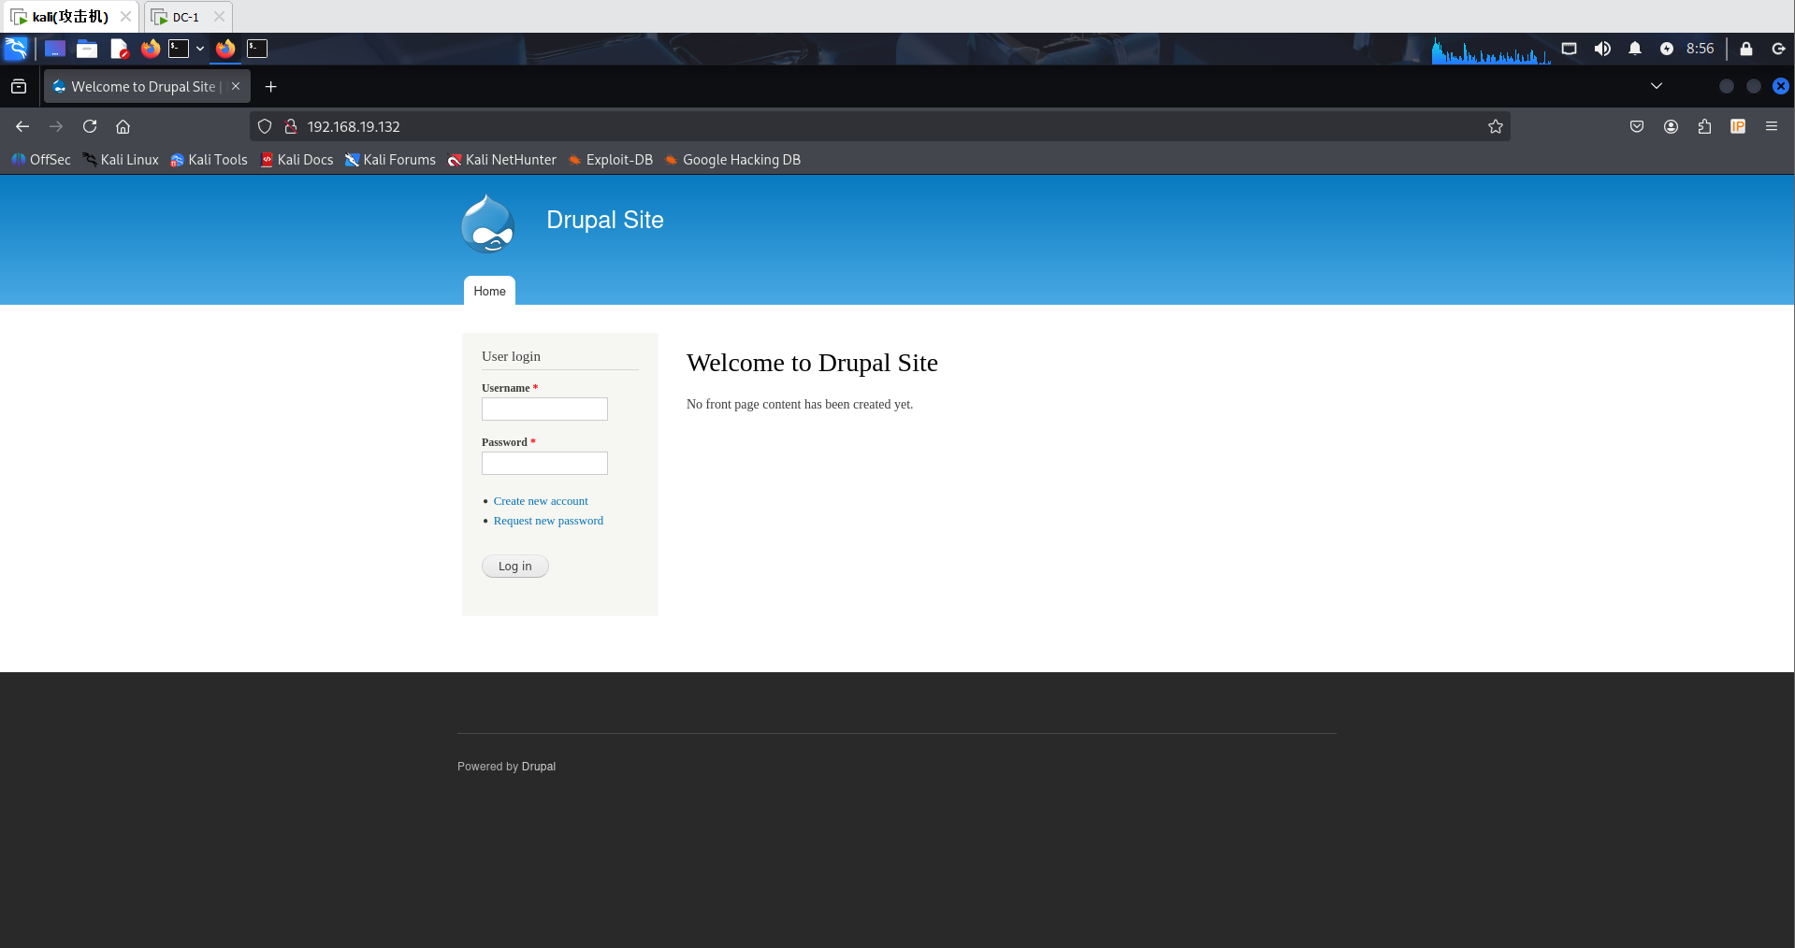Go to the Firefox home page
Image resolution: width=1795 pixels, height=948 pixels.
(123, 126)
